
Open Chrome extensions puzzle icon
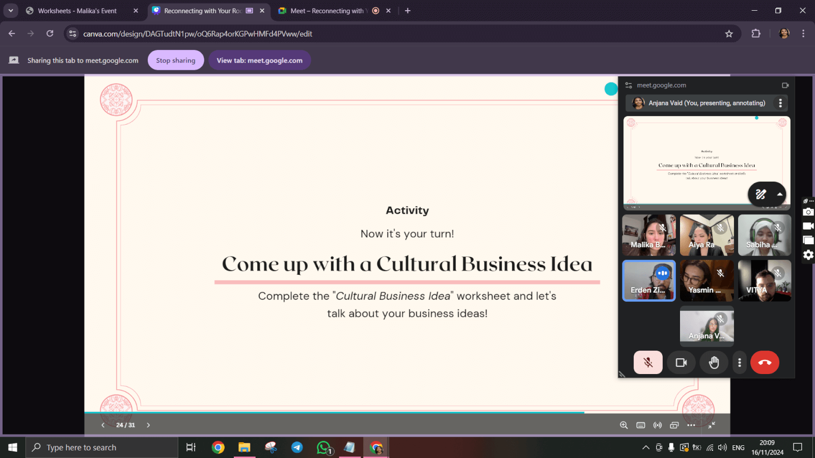click(x=756, y=34)
